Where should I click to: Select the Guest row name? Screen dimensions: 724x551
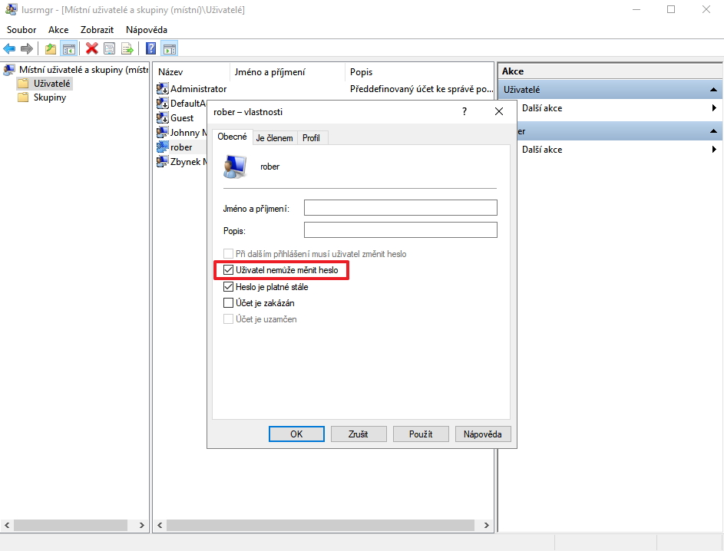click(x=182, y=117)
